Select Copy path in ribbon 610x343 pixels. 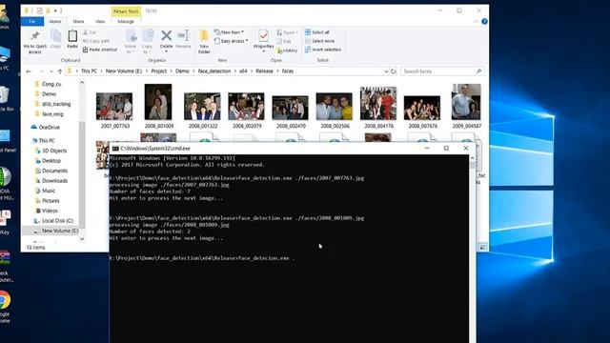96,41
